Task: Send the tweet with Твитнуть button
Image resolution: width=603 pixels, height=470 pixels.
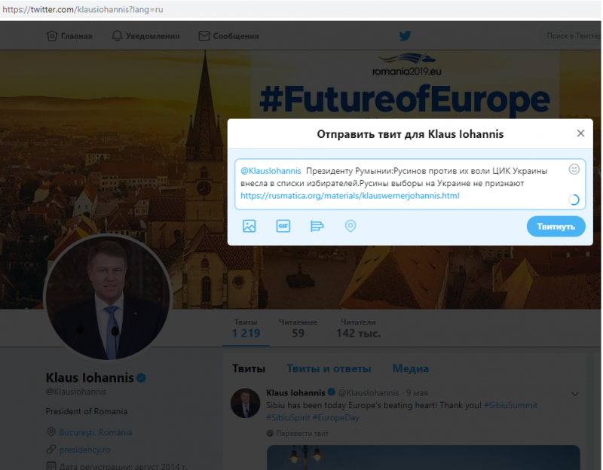Action: click(556, 227)
